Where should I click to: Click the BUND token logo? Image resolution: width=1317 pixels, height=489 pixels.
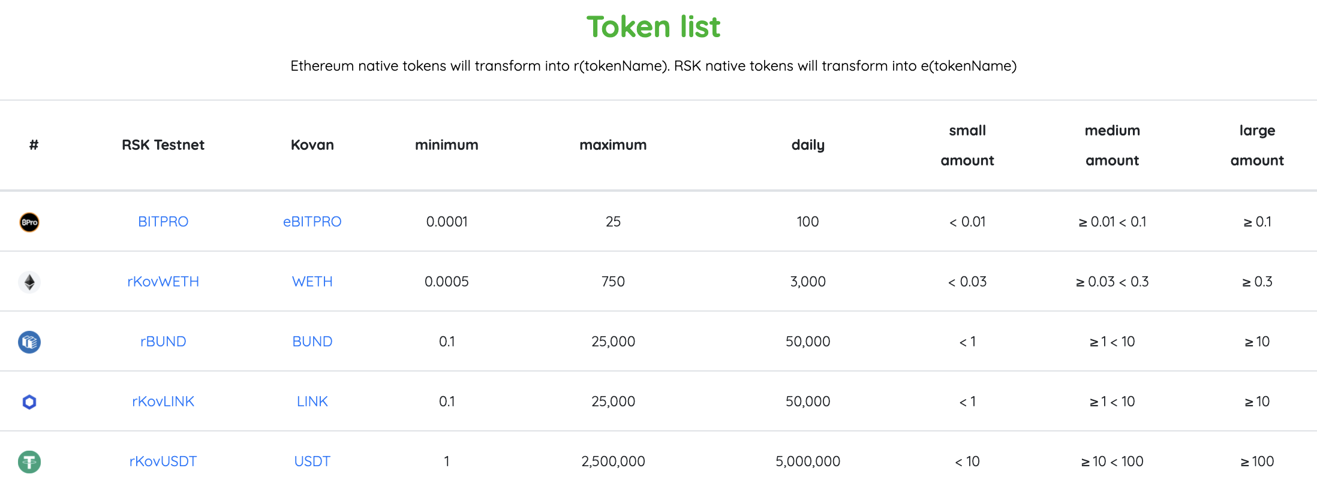tap(29, 342)
